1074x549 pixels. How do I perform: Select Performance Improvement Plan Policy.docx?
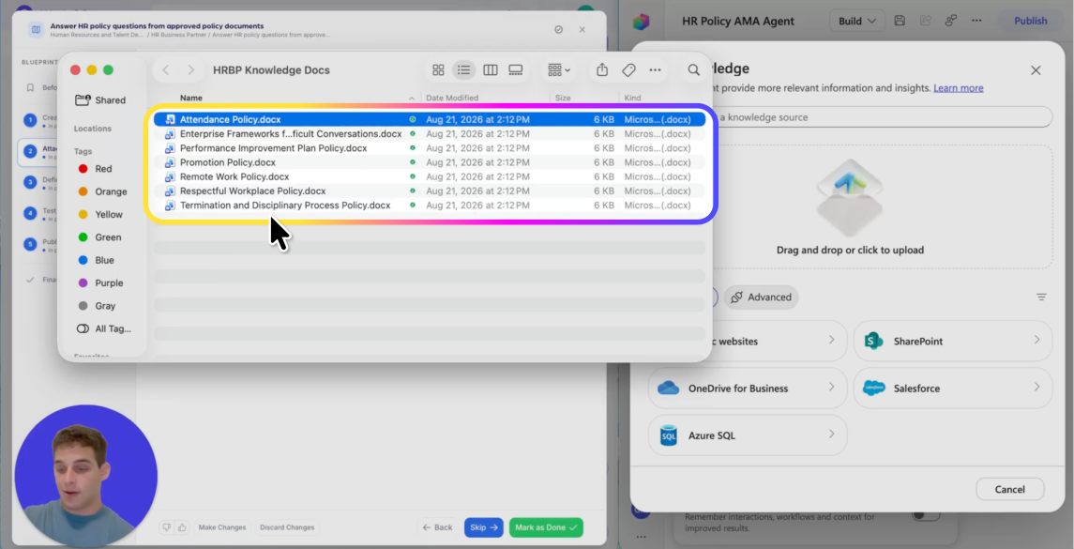coord(430,148)
